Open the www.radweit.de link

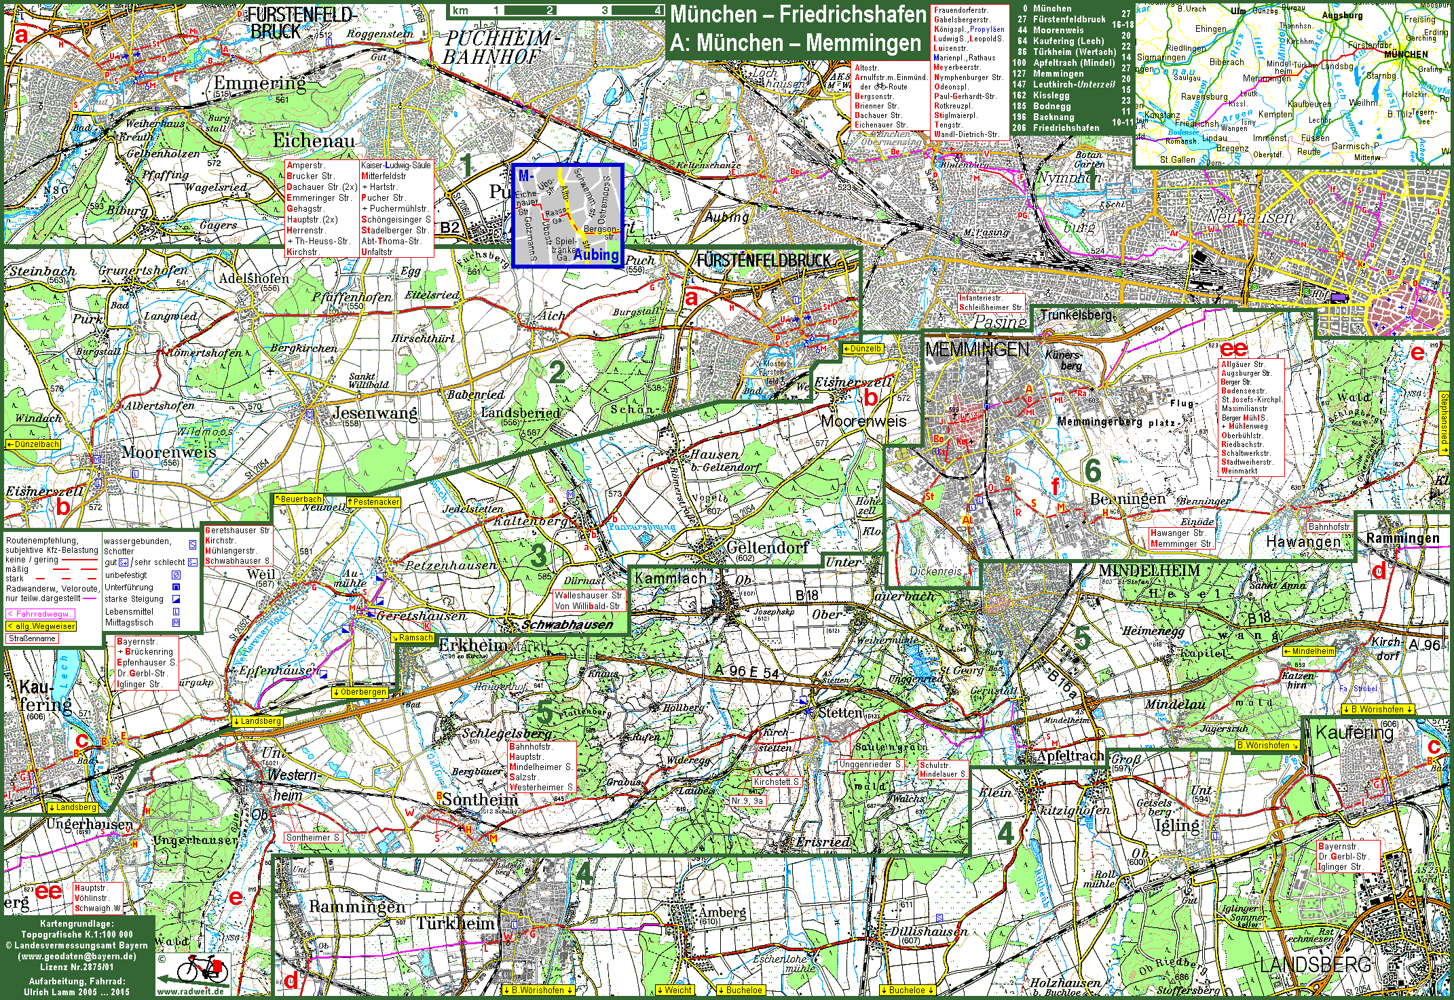pos(190,991)
